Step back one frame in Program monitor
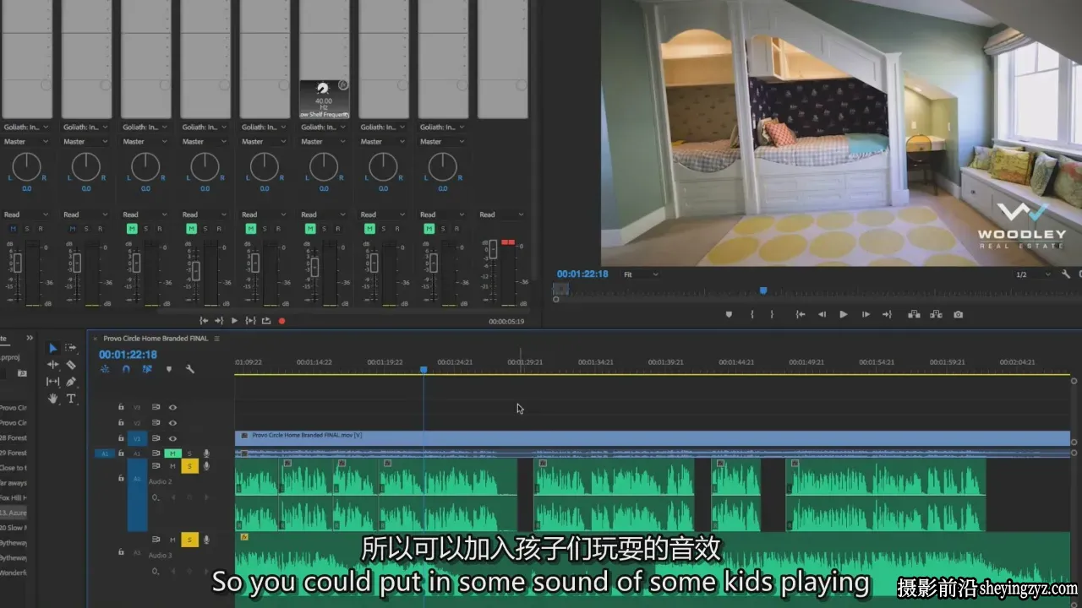 tap(822, 314)
